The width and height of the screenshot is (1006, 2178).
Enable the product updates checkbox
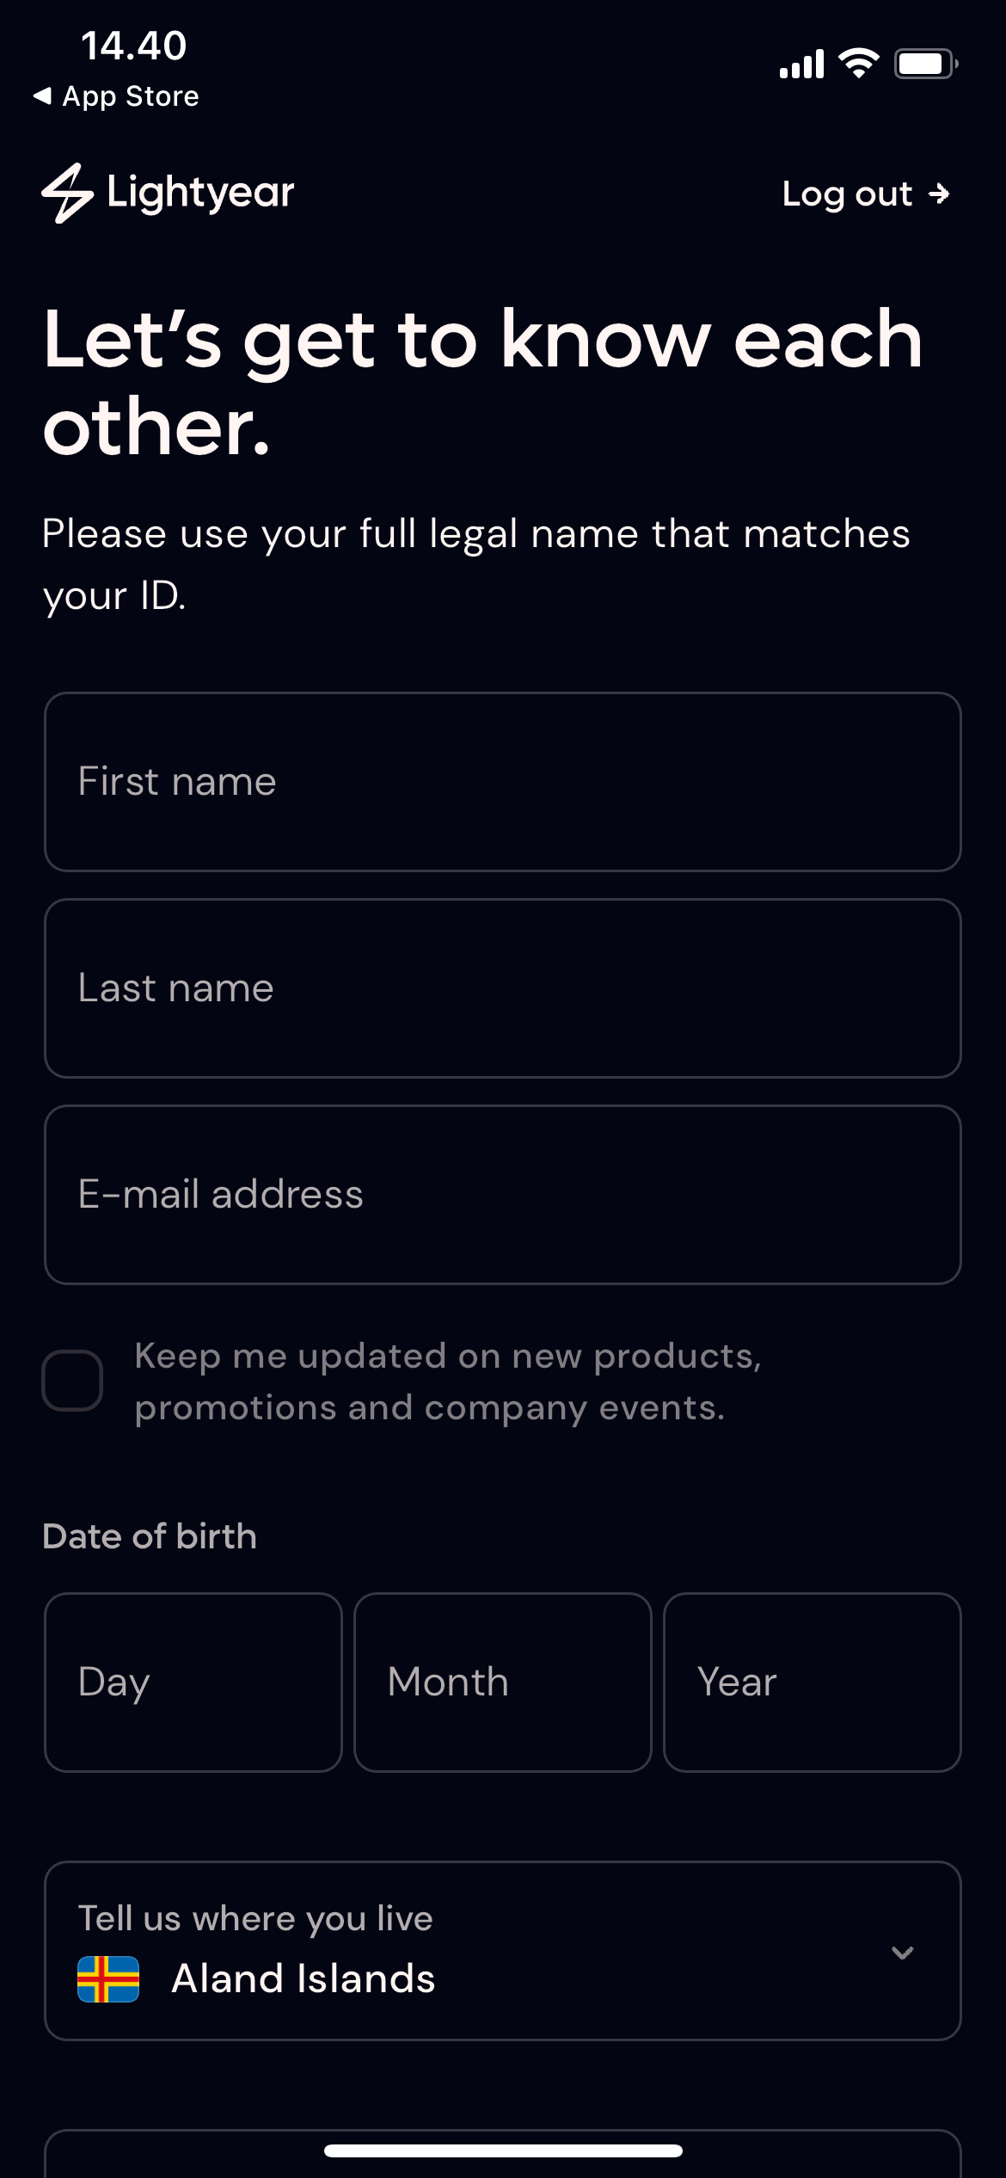point(73,1381)
